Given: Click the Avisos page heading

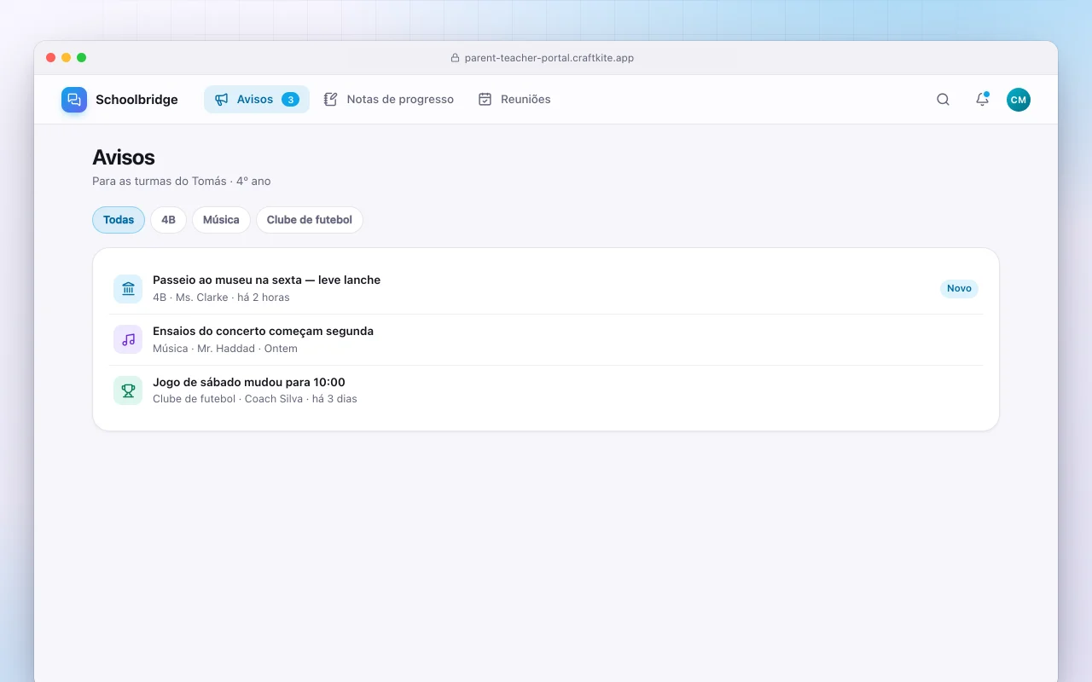Looking at the screenshot, I should (x=124, y=158).
